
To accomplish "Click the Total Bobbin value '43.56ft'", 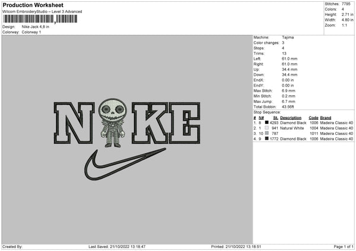I will point(288,107).
